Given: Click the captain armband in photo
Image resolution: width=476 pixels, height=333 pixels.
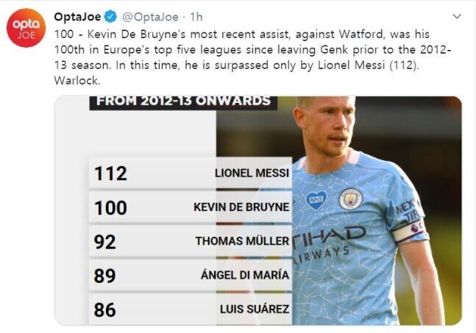Looking at the screenshot, I should pyautogui.click(x=410, y=231).
